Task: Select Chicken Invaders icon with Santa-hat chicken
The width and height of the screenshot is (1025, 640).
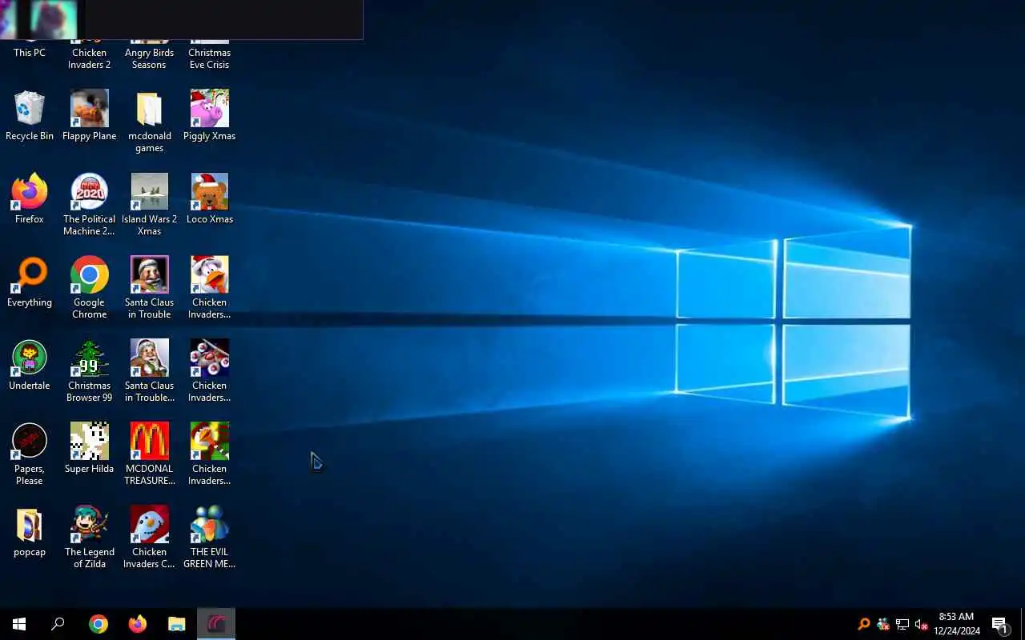Action: pyautogui.click(x=209, y=288)
